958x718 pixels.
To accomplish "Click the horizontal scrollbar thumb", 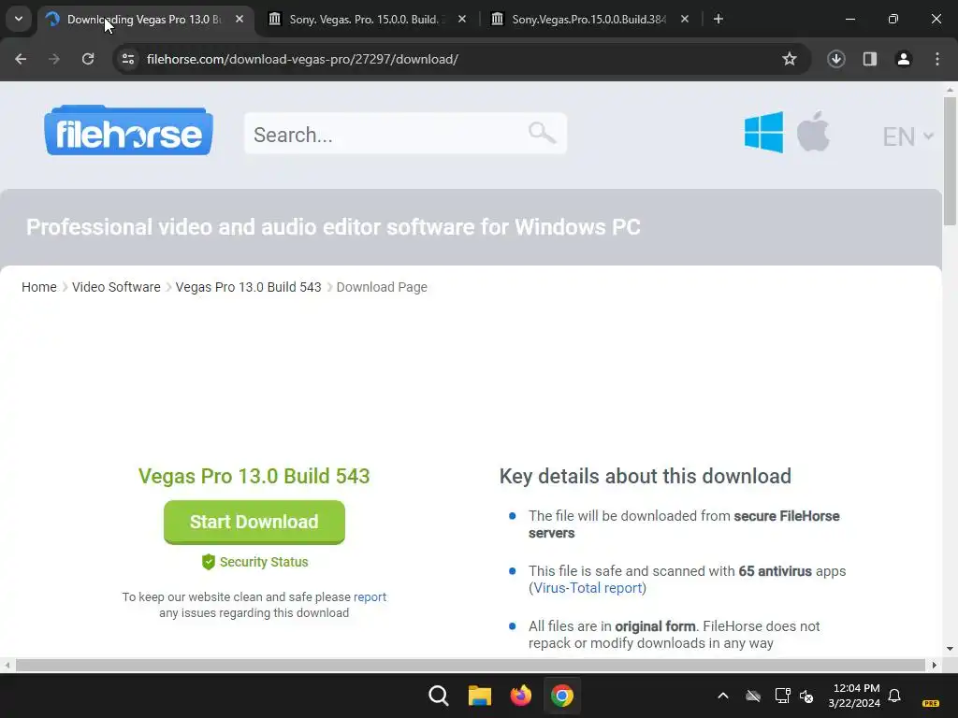I will 471,665.
